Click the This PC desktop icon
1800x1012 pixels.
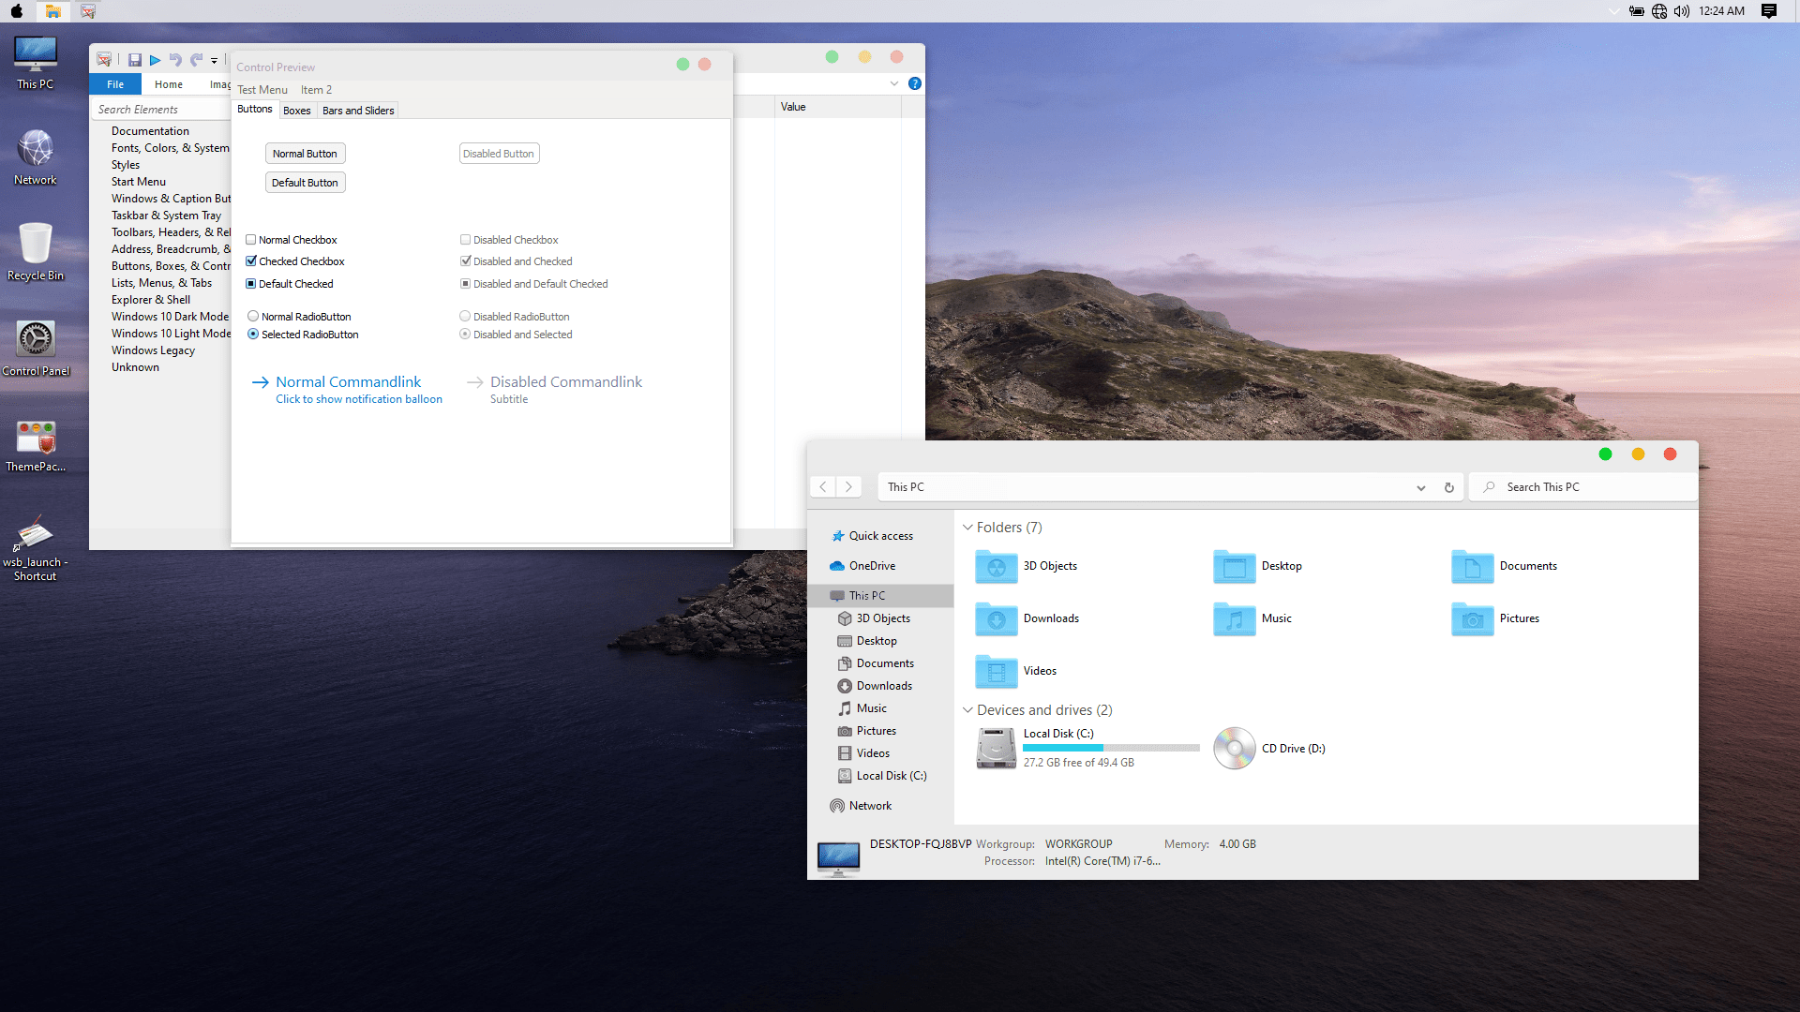(34, 54)
